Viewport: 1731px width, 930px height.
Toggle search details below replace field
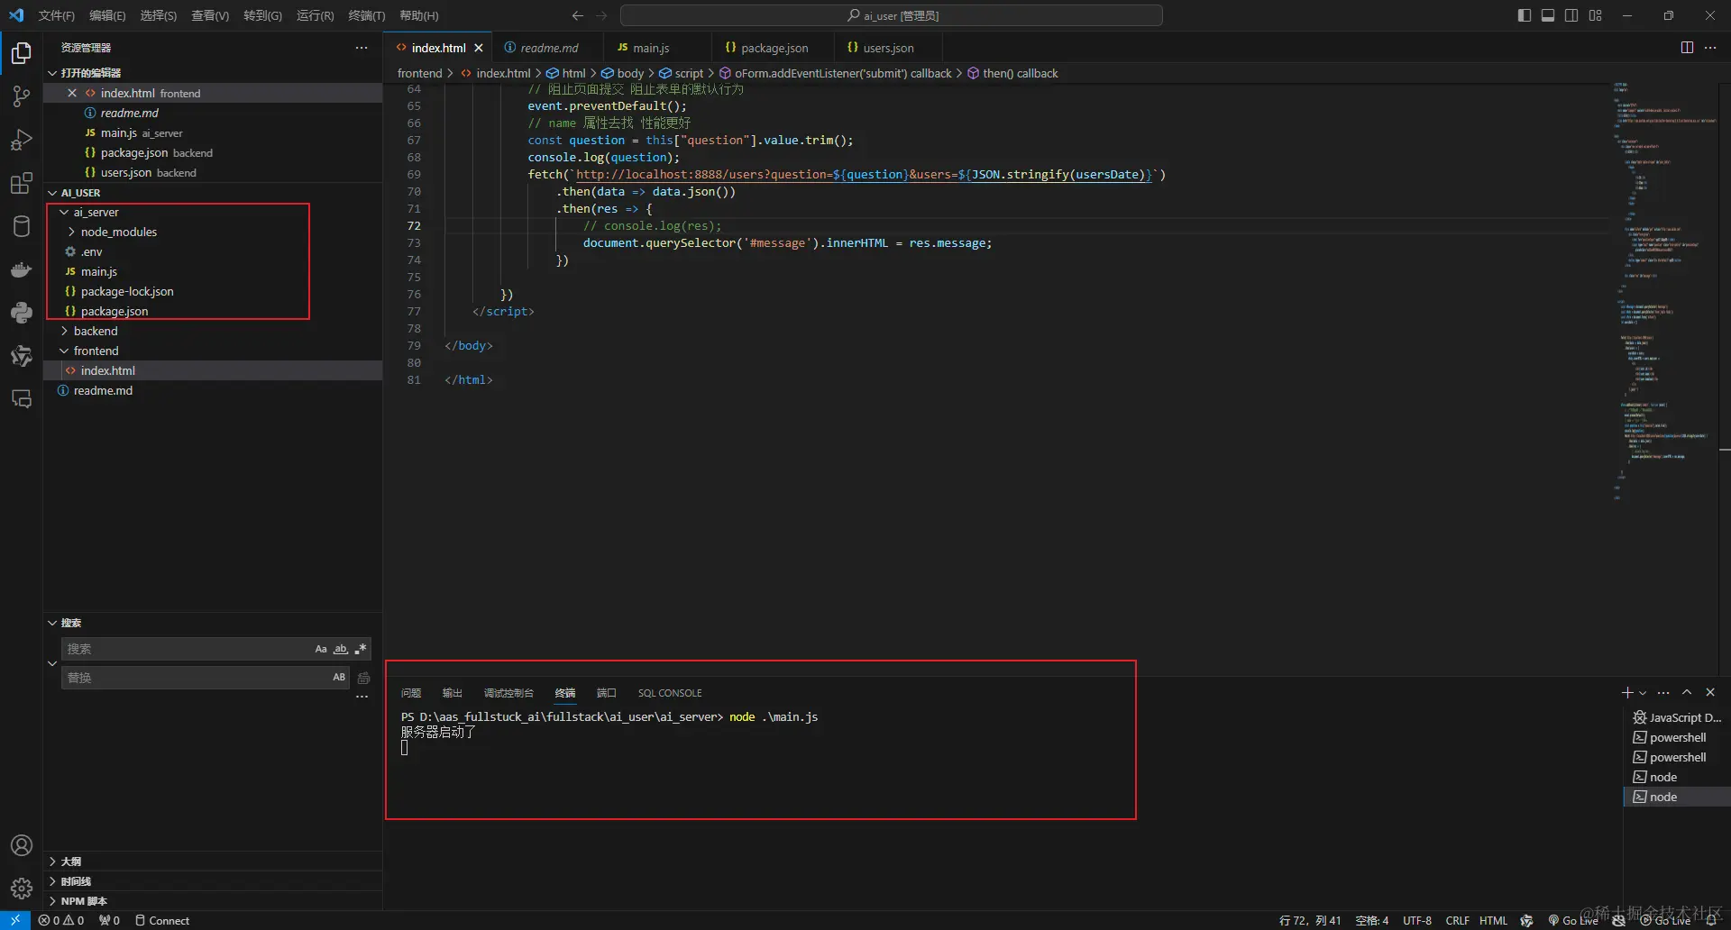point(362,697)
